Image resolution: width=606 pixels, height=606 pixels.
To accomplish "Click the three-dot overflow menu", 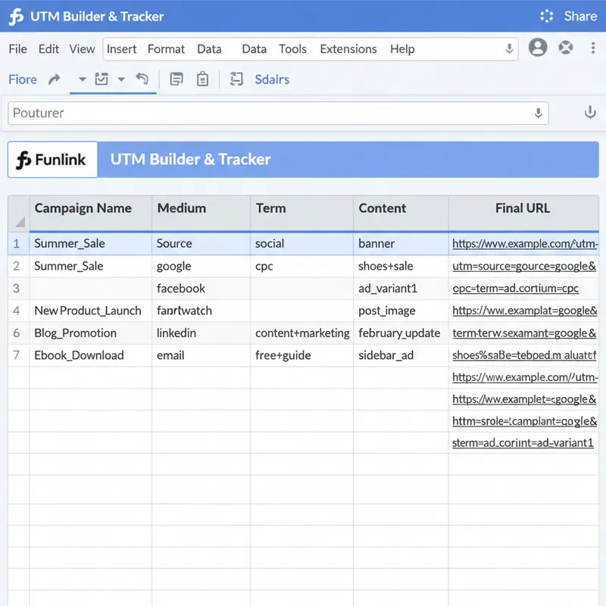I will click(x=593, y=48).
